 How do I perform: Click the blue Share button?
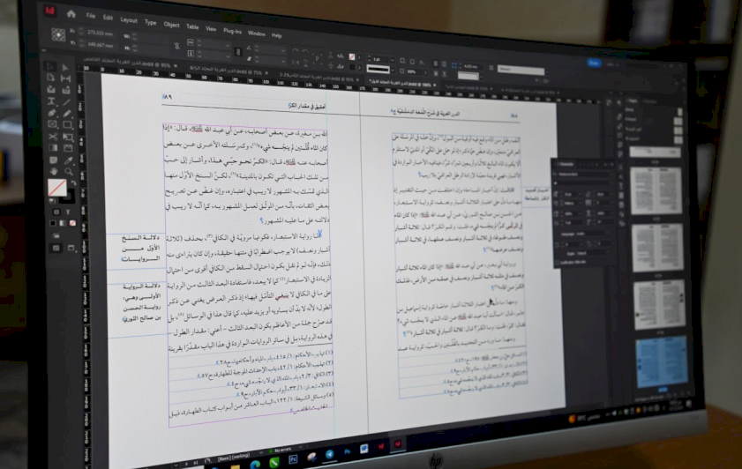click(x=594, y=63)
